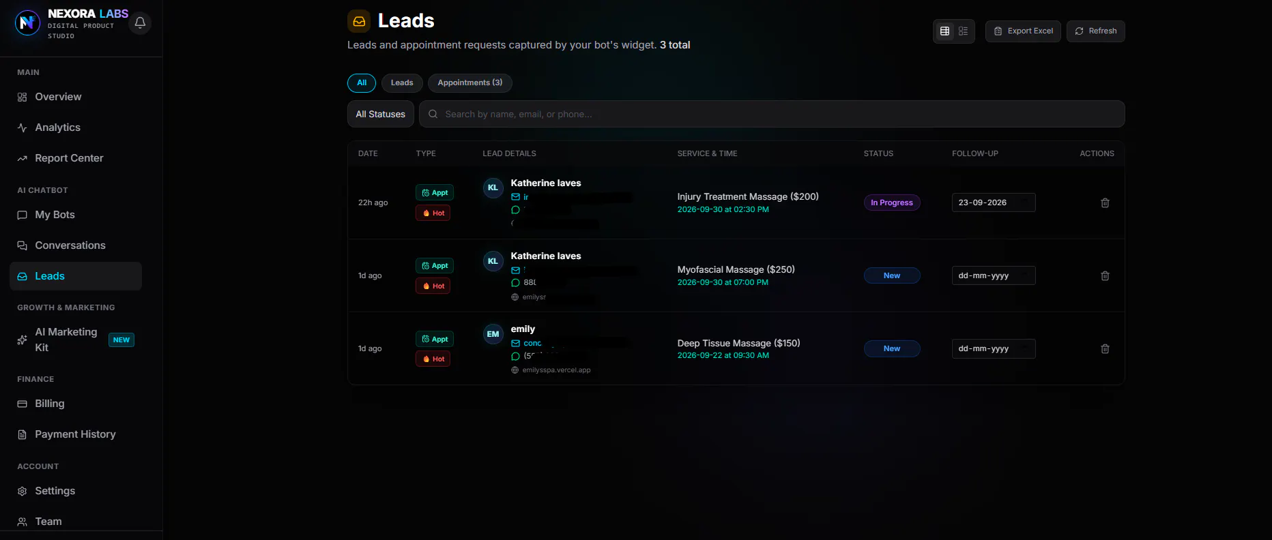Click the Settings gear icon

click(x=22, y=491)
